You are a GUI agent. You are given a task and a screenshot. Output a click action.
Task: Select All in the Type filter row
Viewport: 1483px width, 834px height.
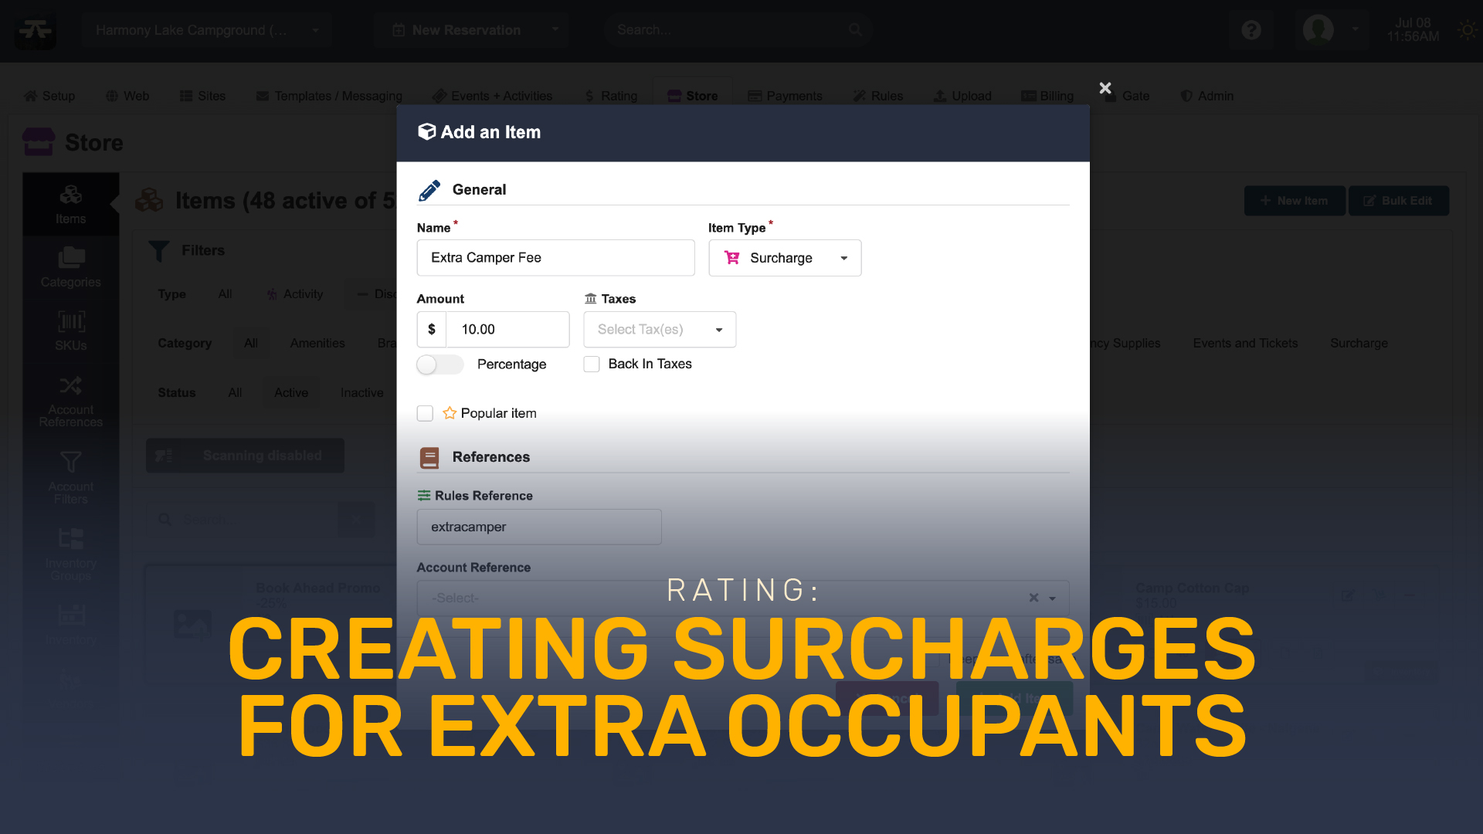(225, 294)
